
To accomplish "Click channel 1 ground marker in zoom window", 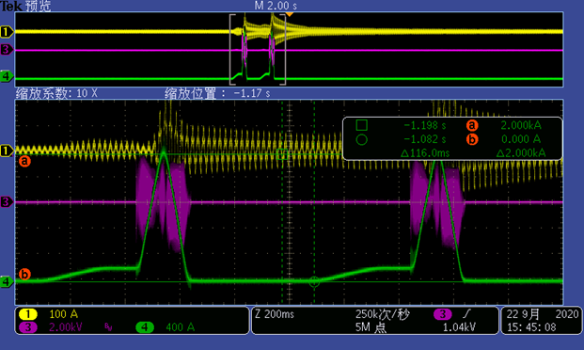I will [7, 151].
